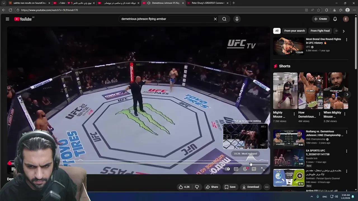The height and width of the screenshot is (201, 358).
Task: Open browser settings and more ellipsis
Action: tap(354, 10)
